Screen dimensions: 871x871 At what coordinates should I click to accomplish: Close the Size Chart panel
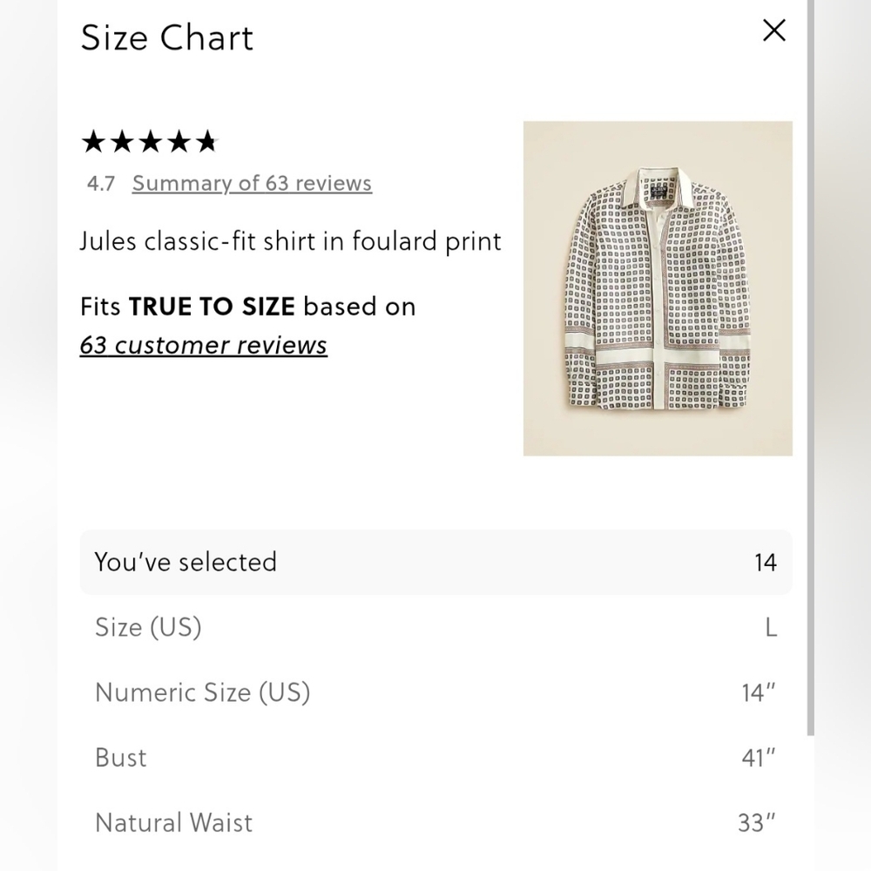(x=773, y=30)
